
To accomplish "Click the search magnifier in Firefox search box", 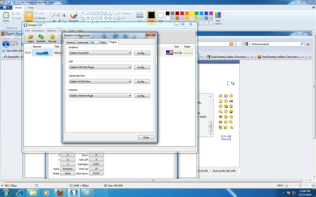I will click(x=302, y=44).
